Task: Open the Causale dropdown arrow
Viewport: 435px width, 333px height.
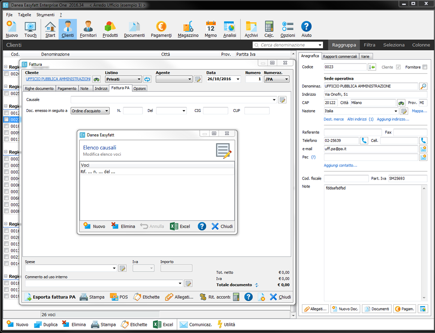Action: point(274,100)
